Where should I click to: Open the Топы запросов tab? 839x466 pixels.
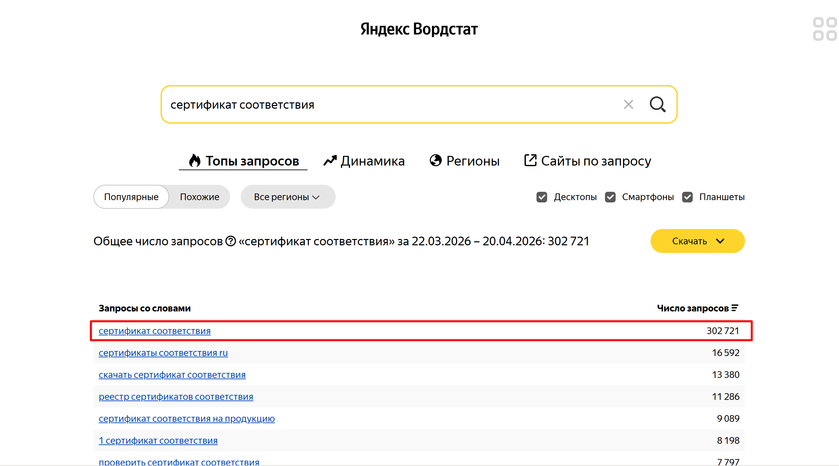244,161
